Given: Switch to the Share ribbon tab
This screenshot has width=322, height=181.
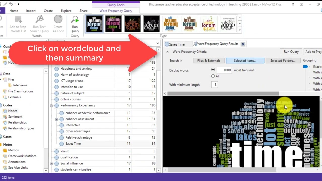Looking at the screenshot, I should [84, 11].
